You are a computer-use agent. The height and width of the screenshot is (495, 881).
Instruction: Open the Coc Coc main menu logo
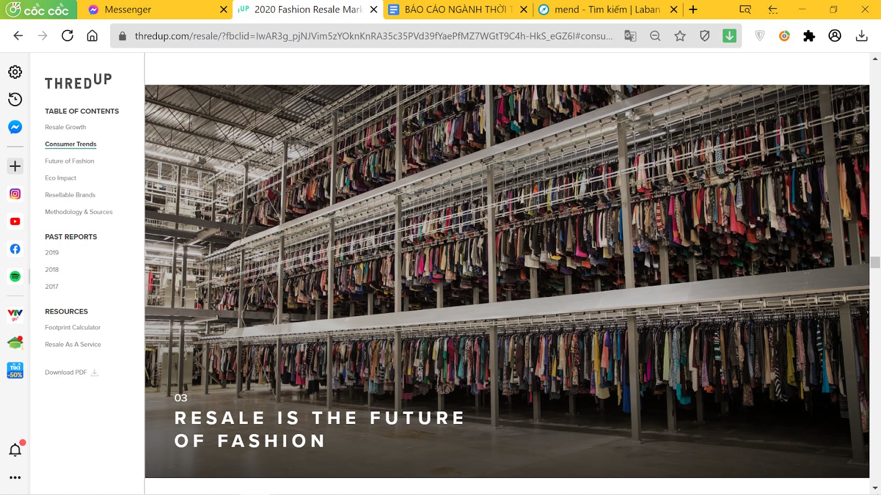[37, 9]
